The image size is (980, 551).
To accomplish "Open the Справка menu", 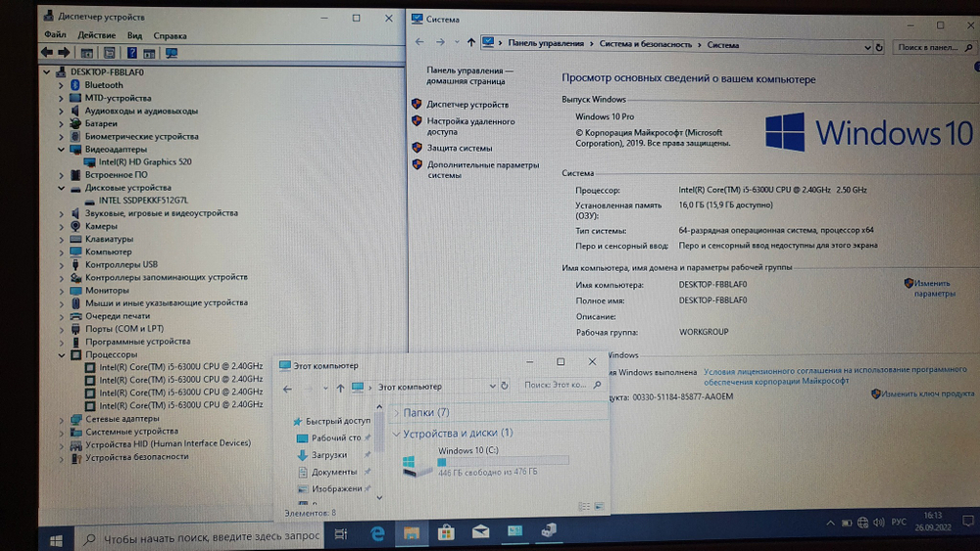I will coord(170,36).
